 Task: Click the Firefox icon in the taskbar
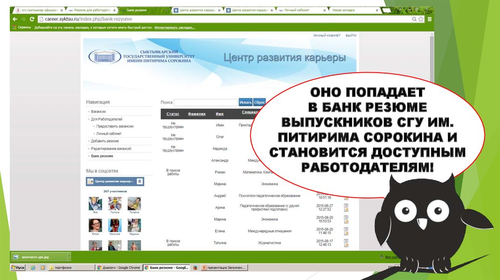click(x=195, y=268)
